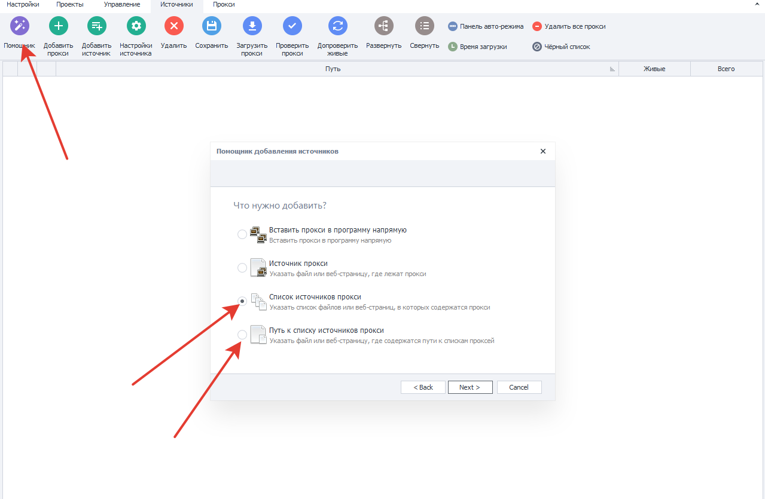Screen dimensions: 765x499
Task: Click the Список источников прокси stacked-pages icon
Action: [x=258, y=302]
